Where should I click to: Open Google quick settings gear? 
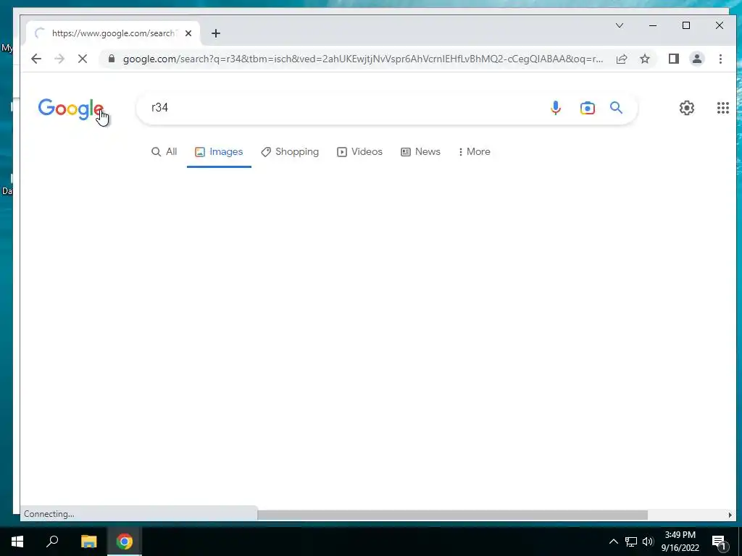pos(687,108)
